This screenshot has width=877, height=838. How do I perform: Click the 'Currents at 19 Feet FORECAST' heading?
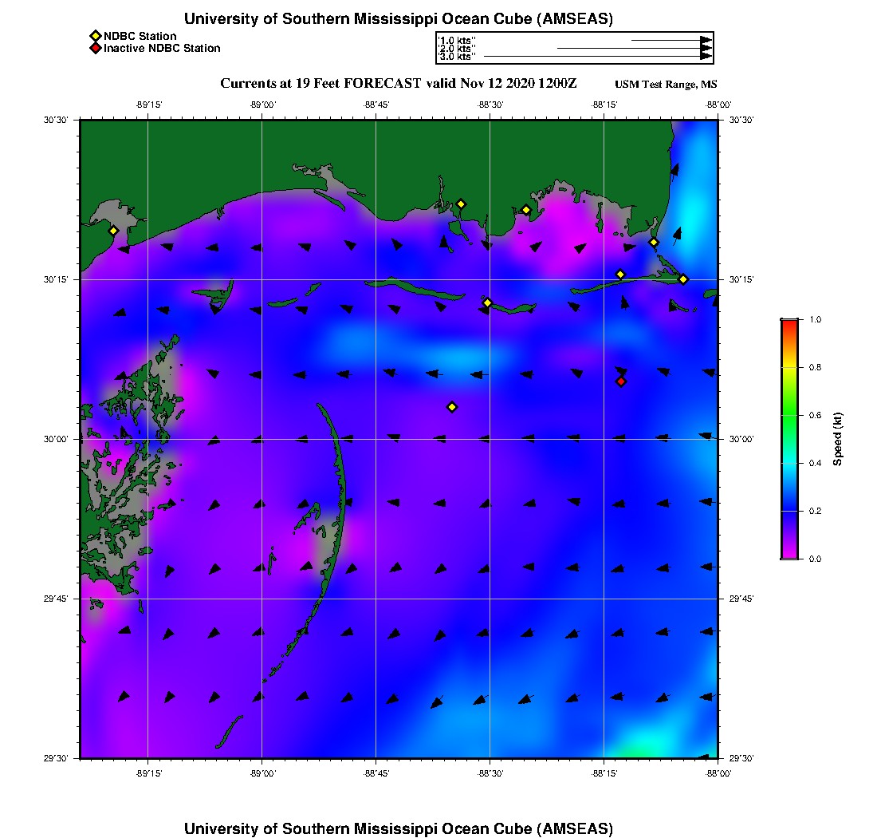tap(399, 84)
